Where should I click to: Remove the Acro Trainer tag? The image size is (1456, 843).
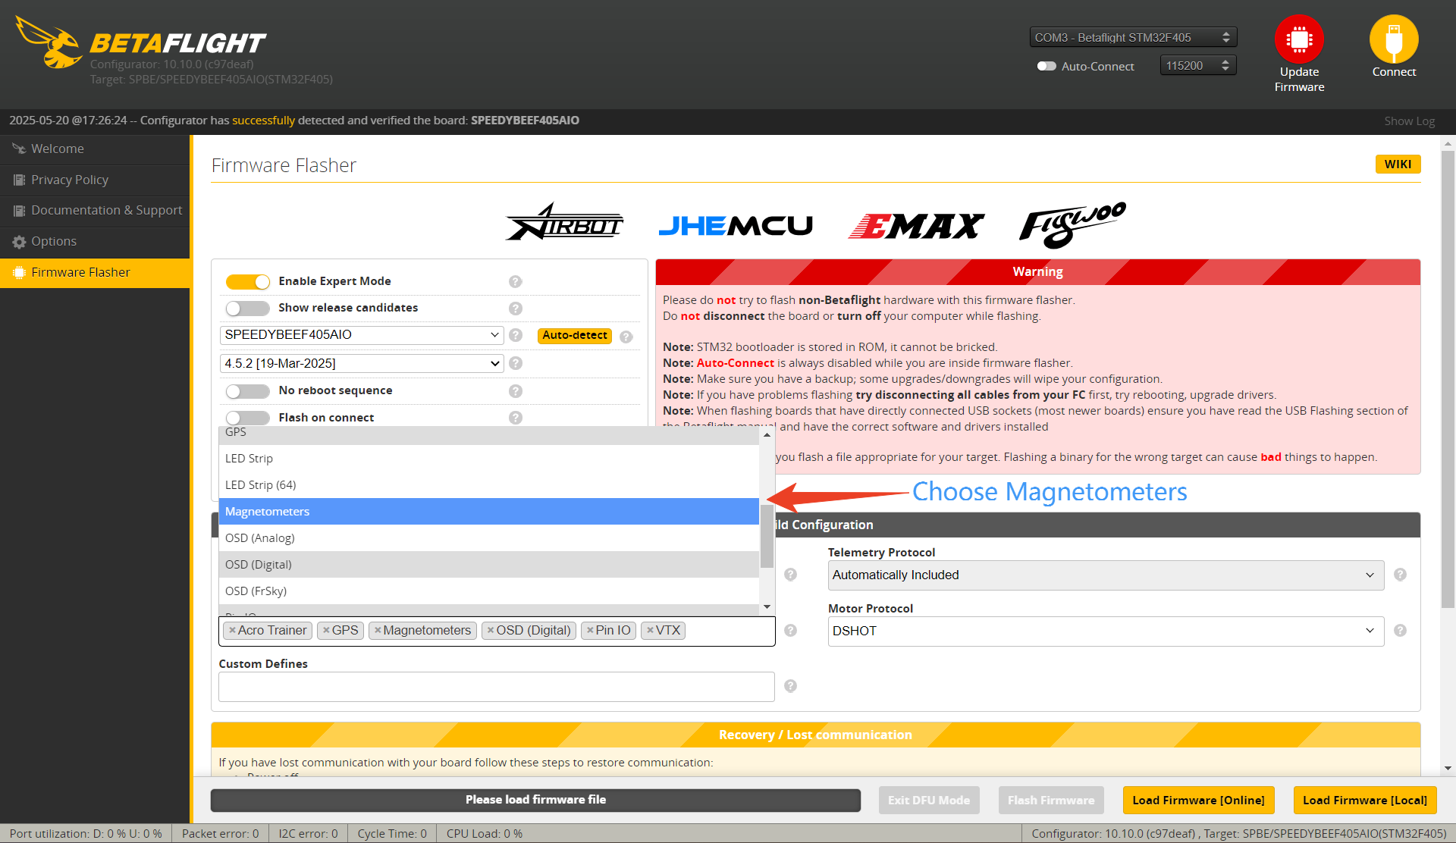232,630
